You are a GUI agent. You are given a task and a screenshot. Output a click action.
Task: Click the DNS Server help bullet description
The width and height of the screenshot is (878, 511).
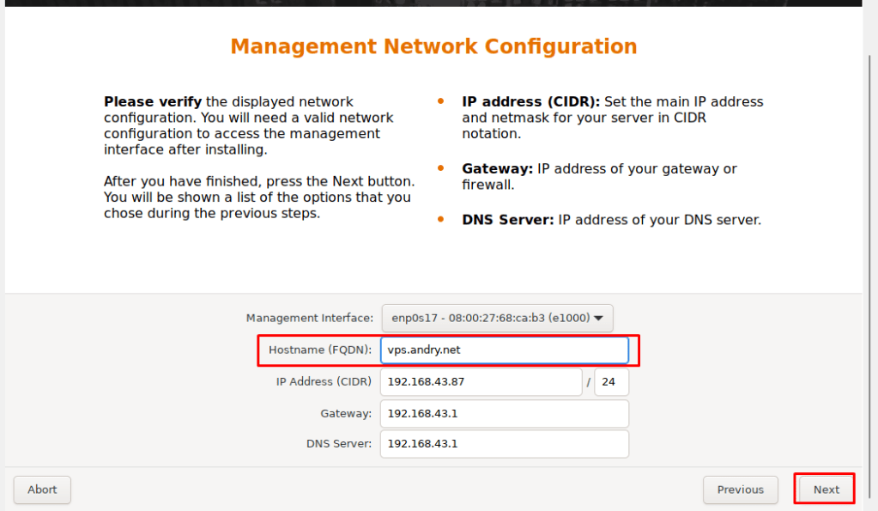611,220
